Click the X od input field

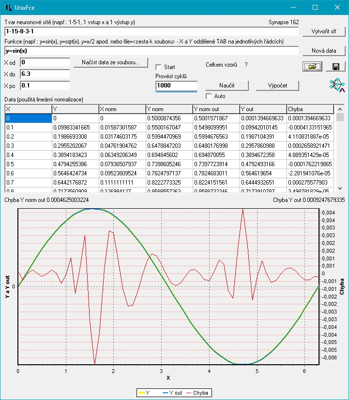[45, 62]
